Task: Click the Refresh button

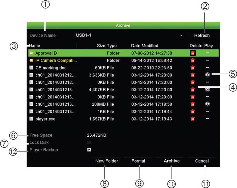Action: 202,36
